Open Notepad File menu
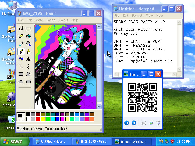This screenshot has width=195, height=146. click(117, 16)
